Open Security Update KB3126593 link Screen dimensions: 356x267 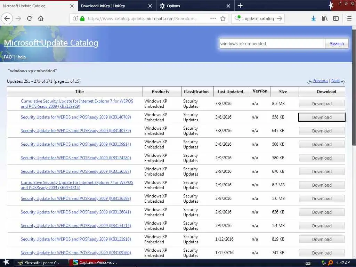76,199
